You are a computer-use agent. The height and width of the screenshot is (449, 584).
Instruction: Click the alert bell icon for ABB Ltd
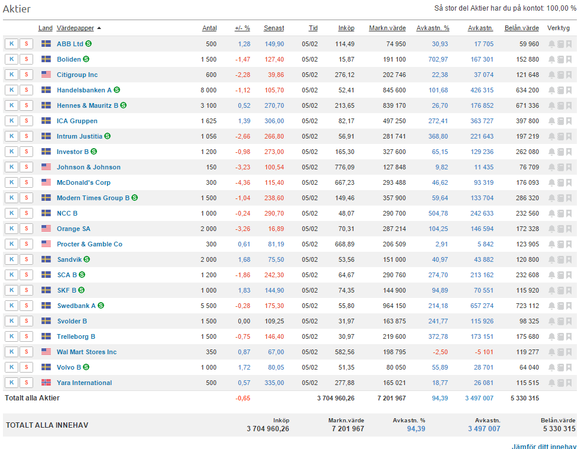pyautogui.click(x=551, y=44)
